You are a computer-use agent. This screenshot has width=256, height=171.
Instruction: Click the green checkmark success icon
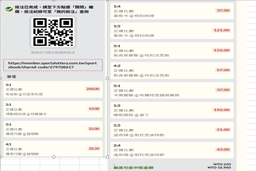[x=9, y=9]
